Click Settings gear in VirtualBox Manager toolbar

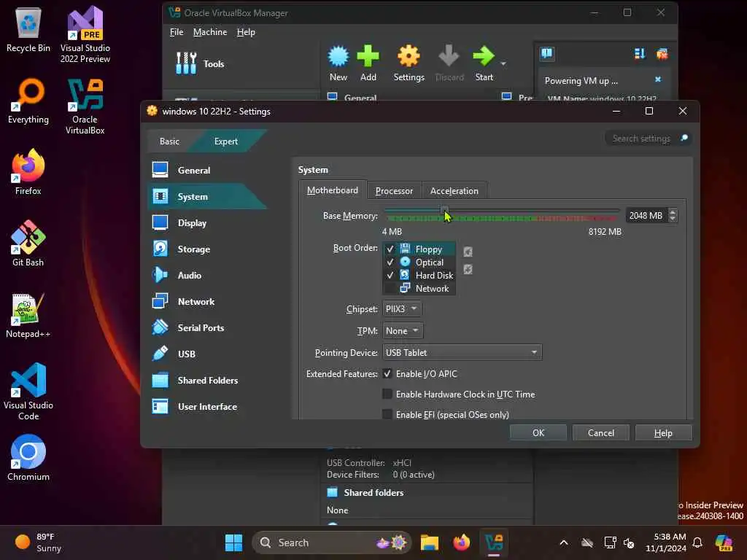coord(409,63)
